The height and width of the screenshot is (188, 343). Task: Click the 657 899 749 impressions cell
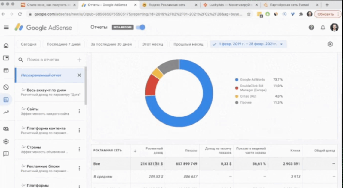(186, 163)
